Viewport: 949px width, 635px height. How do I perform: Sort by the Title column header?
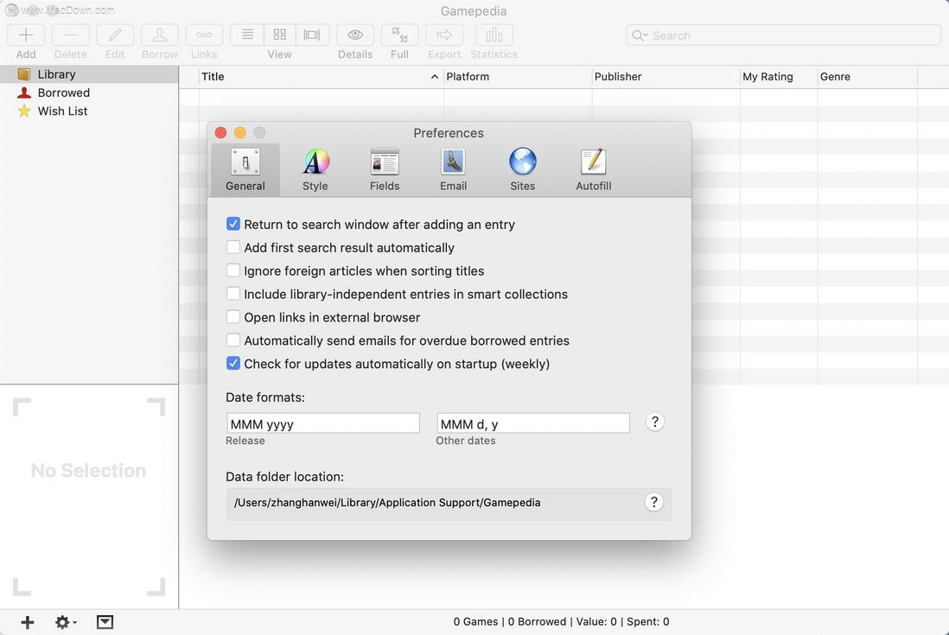tap(321, 77)
